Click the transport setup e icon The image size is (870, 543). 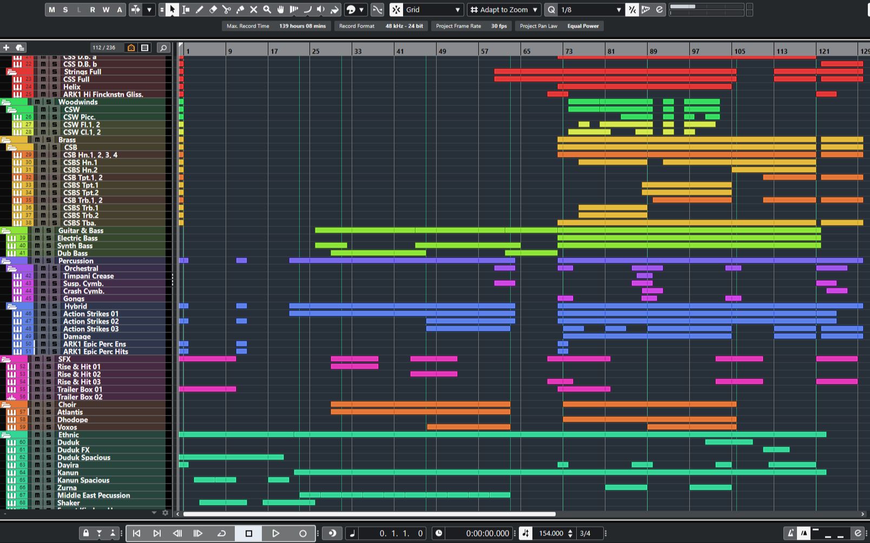click(858, 533)
